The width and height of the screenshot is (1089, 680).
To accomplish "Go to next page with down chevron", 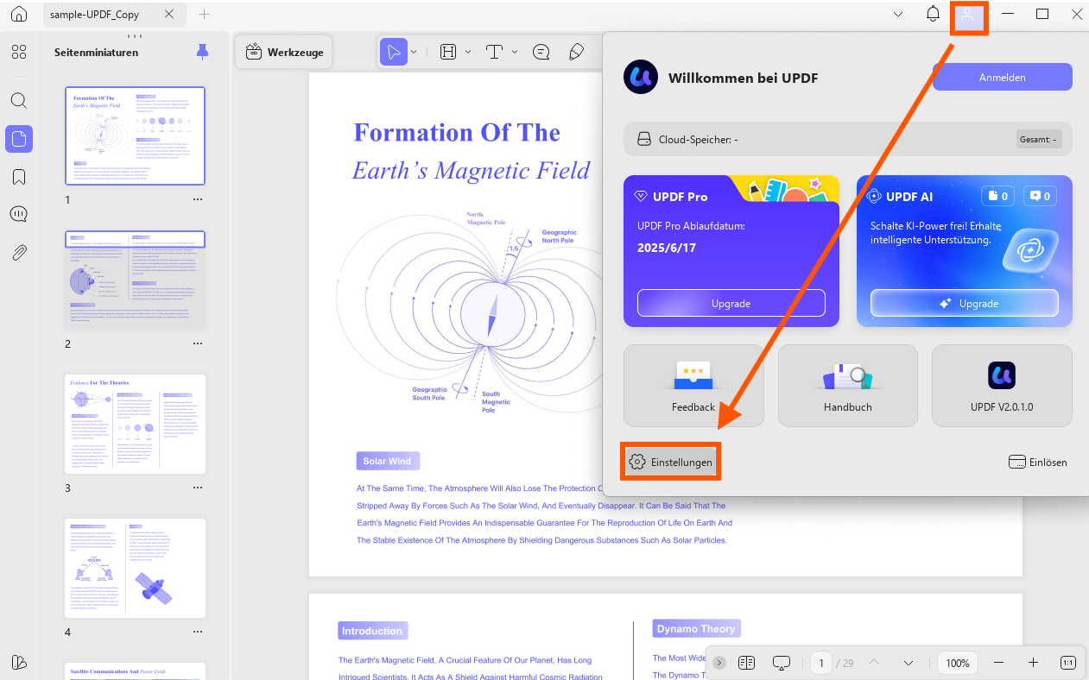I will coord(909,663).
